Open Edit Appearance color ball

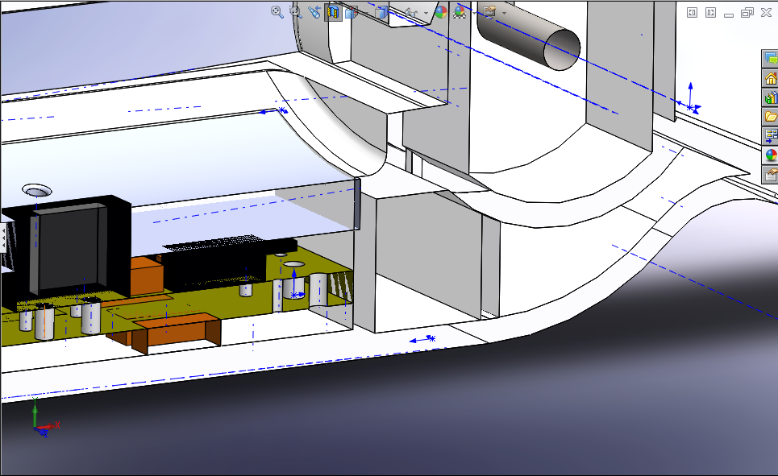coord(441,12)
